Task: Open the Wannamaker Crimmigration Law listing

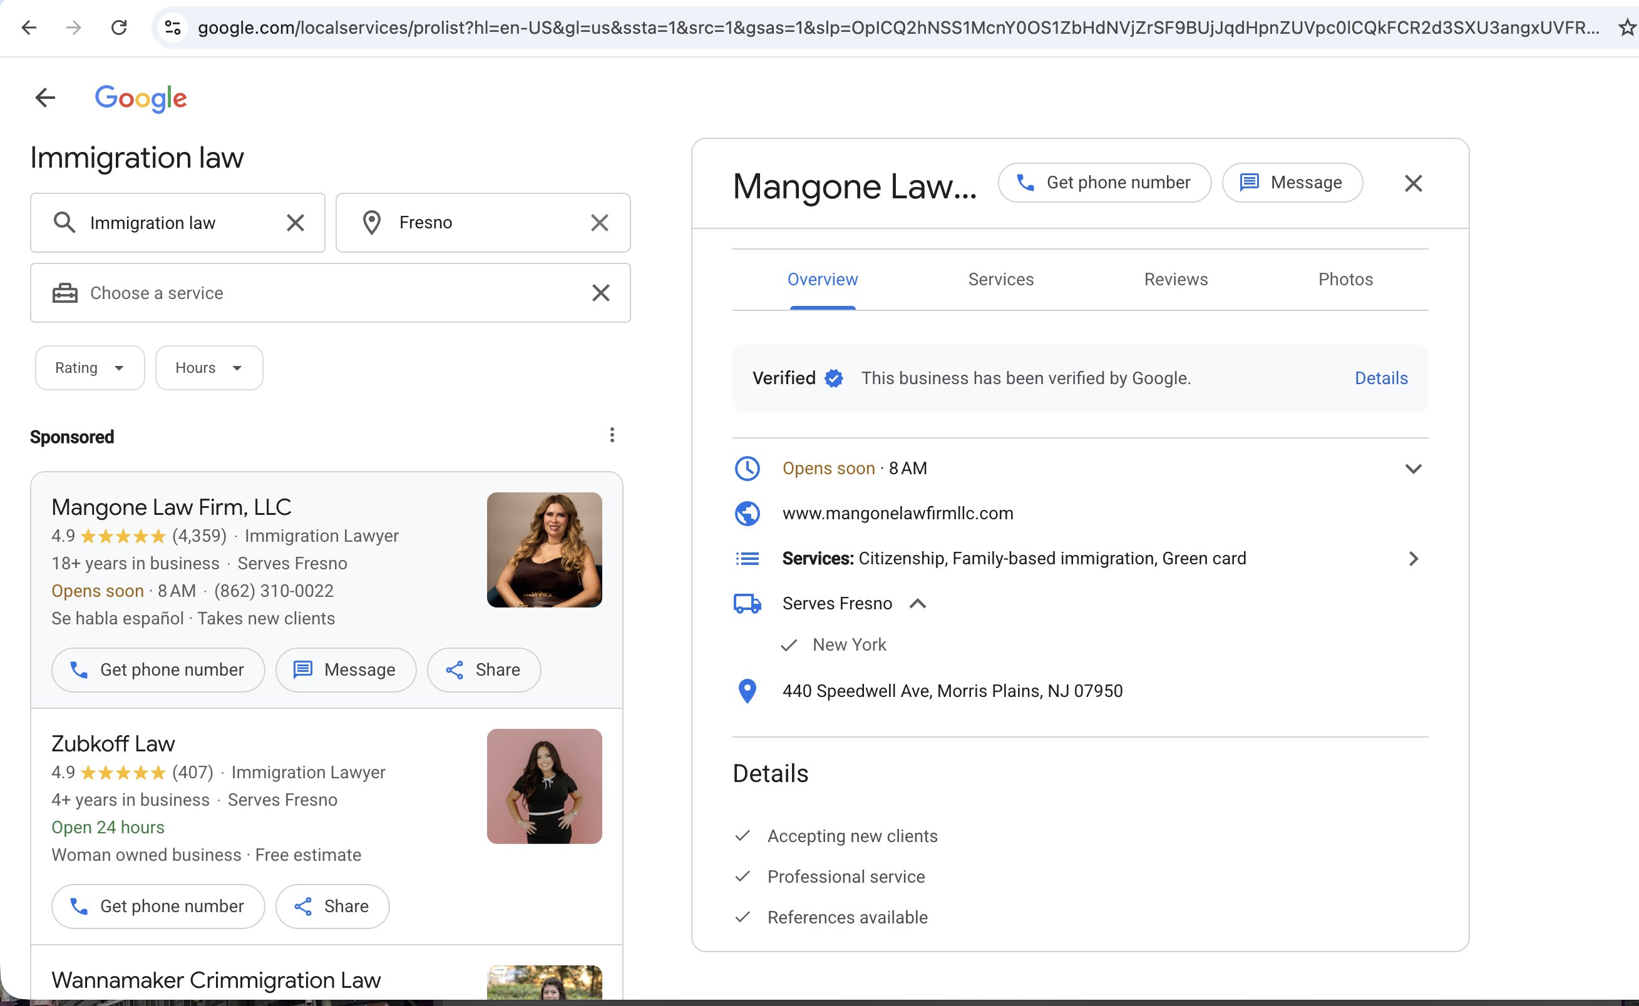Action: (x=216, y=980)
